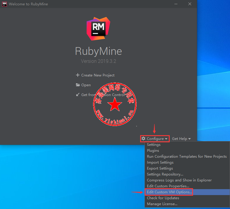Viewport: 230px width, 209px height.
Task: Select Compress Logs and Show in Explorer
Action: tap(187, 180)
